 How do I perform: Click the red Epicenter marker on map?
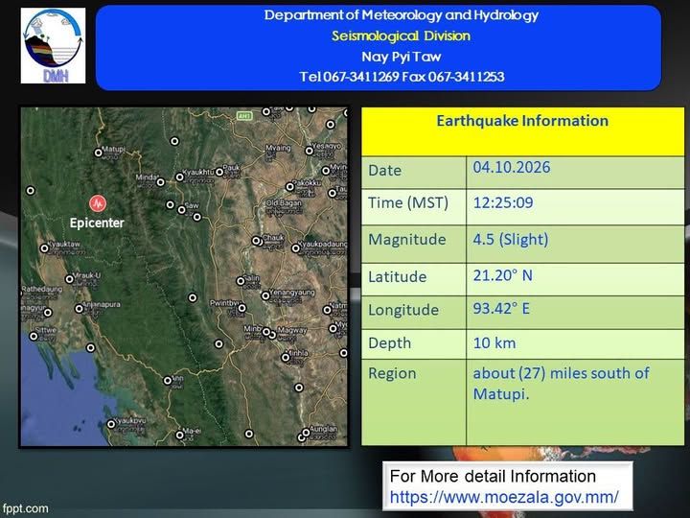click(x=98, y=203)
